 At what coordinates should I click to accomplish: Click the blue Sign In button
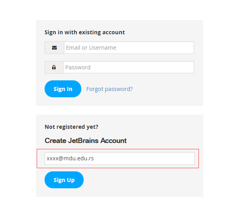point(63,89)
